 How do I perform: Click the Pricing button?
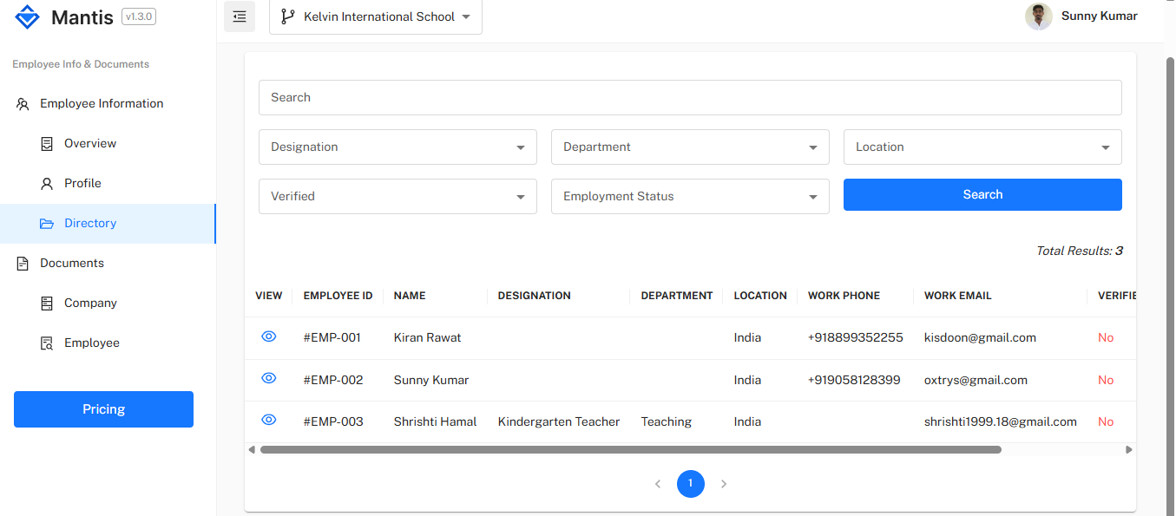tap(103, 409)
